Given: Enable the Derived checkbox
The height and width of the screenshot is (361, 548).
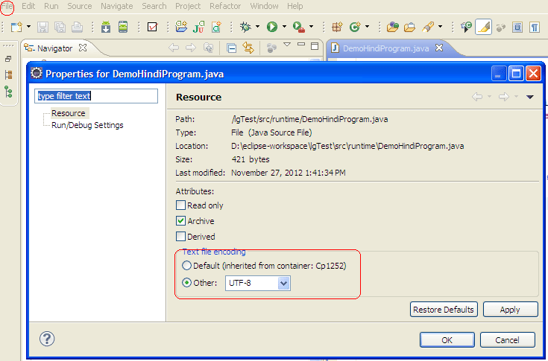Looking at the screenshot, I should [180, 237].
